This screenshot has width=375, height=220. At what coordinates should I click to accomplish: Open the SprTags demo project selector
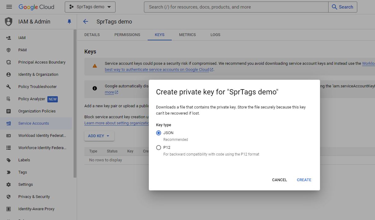[90, 7]
